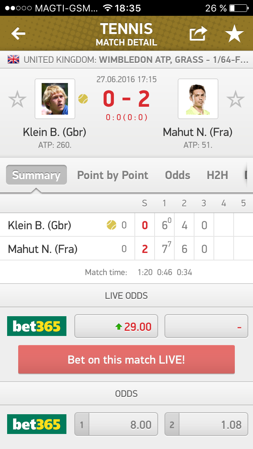
Task: Tap the Wimbledon ATP tournament header
Action: click(134, 60)
